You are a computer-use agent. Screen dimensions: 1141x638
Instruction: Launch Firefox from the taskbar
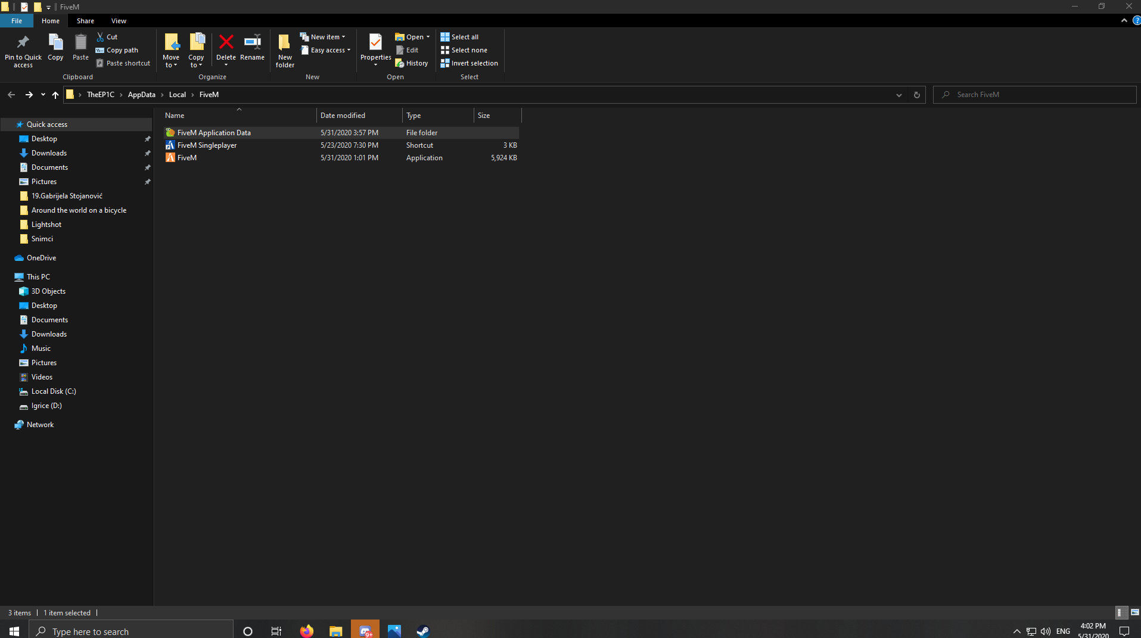pos(306,631)
